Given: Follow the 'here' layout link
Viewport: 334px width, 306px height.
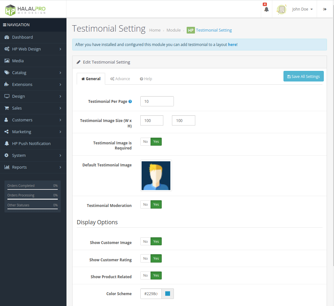Looking at the screenshot, I should tap(232, 45).
